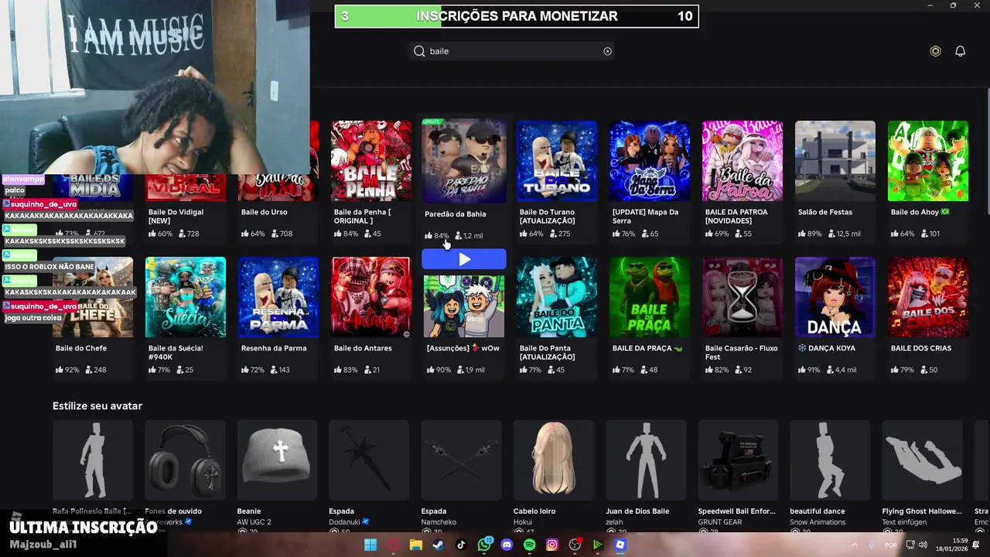Open the volume control in the tray

pos(923,545)
